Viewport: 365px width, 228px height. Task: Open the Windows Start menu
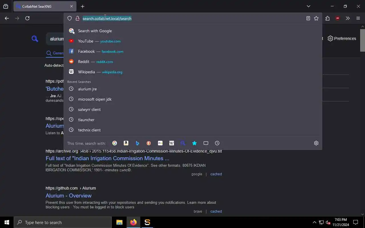7,222
